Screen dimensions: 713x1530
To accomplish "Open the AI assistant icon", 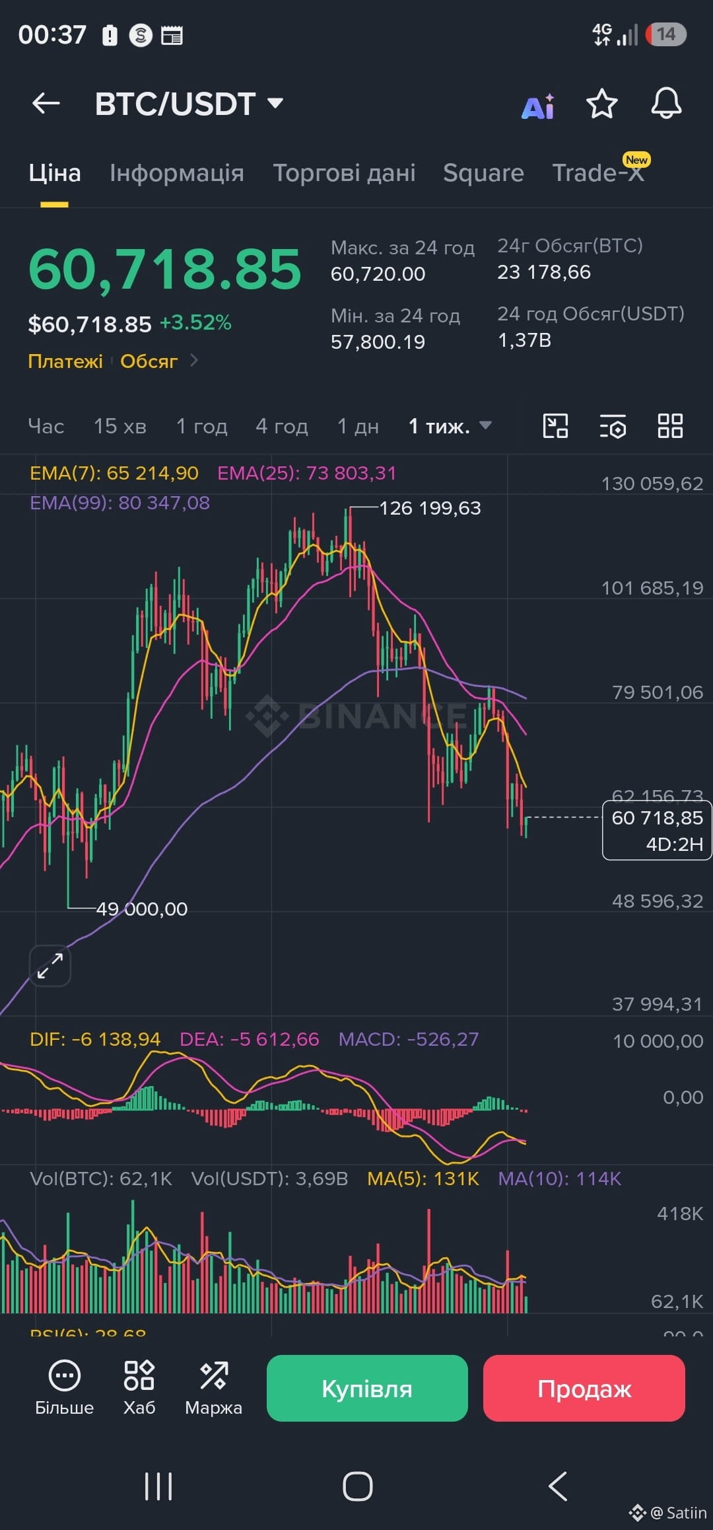I will (538, 106).
